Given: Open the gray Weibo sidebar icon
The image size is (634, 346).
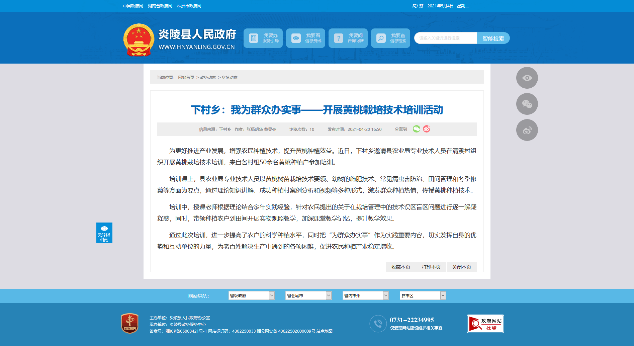Looking at the screenshot, I should [527, 130].
